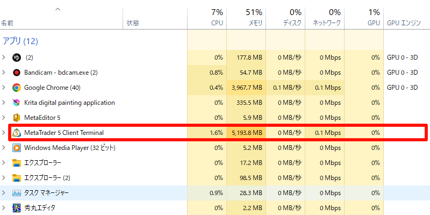Select the アプリ (12) group heading

[x=20, y=41]
